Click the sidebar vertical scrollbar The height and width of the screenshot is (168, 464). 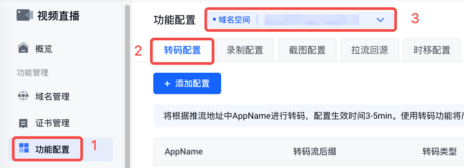(127, 86)
